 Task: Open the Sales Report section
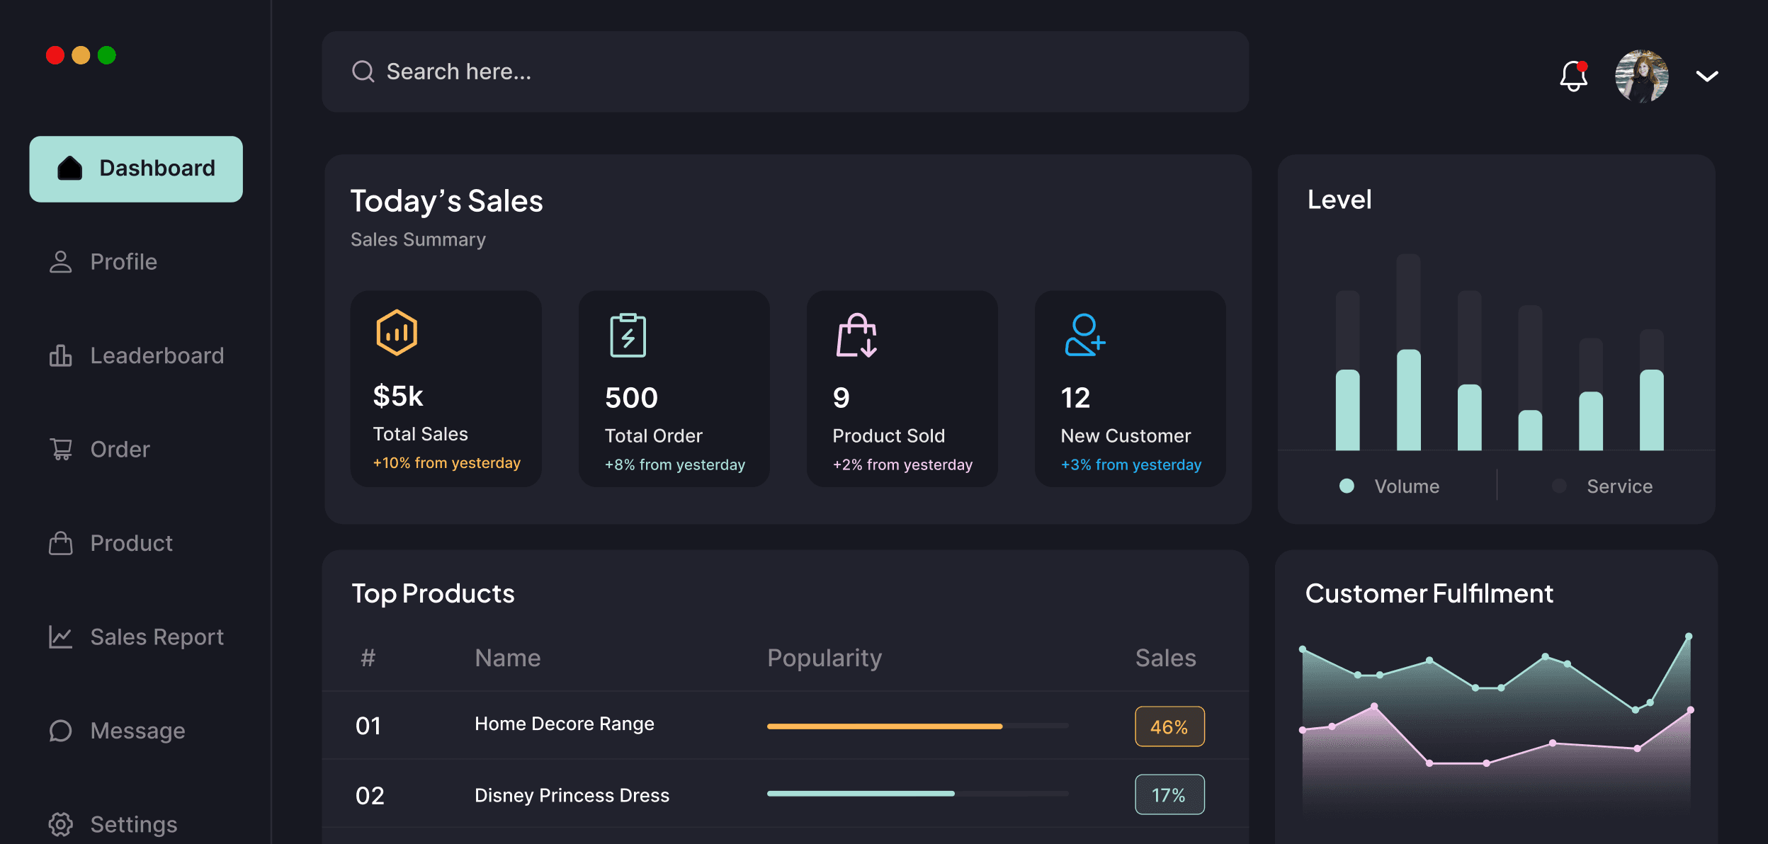coord(157,637)
